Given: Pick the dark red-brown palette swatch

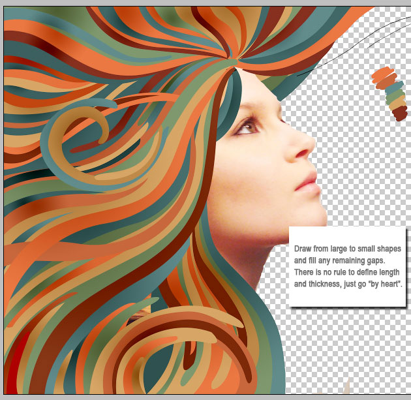Looking at the screenshot, I should coord(400,113).
